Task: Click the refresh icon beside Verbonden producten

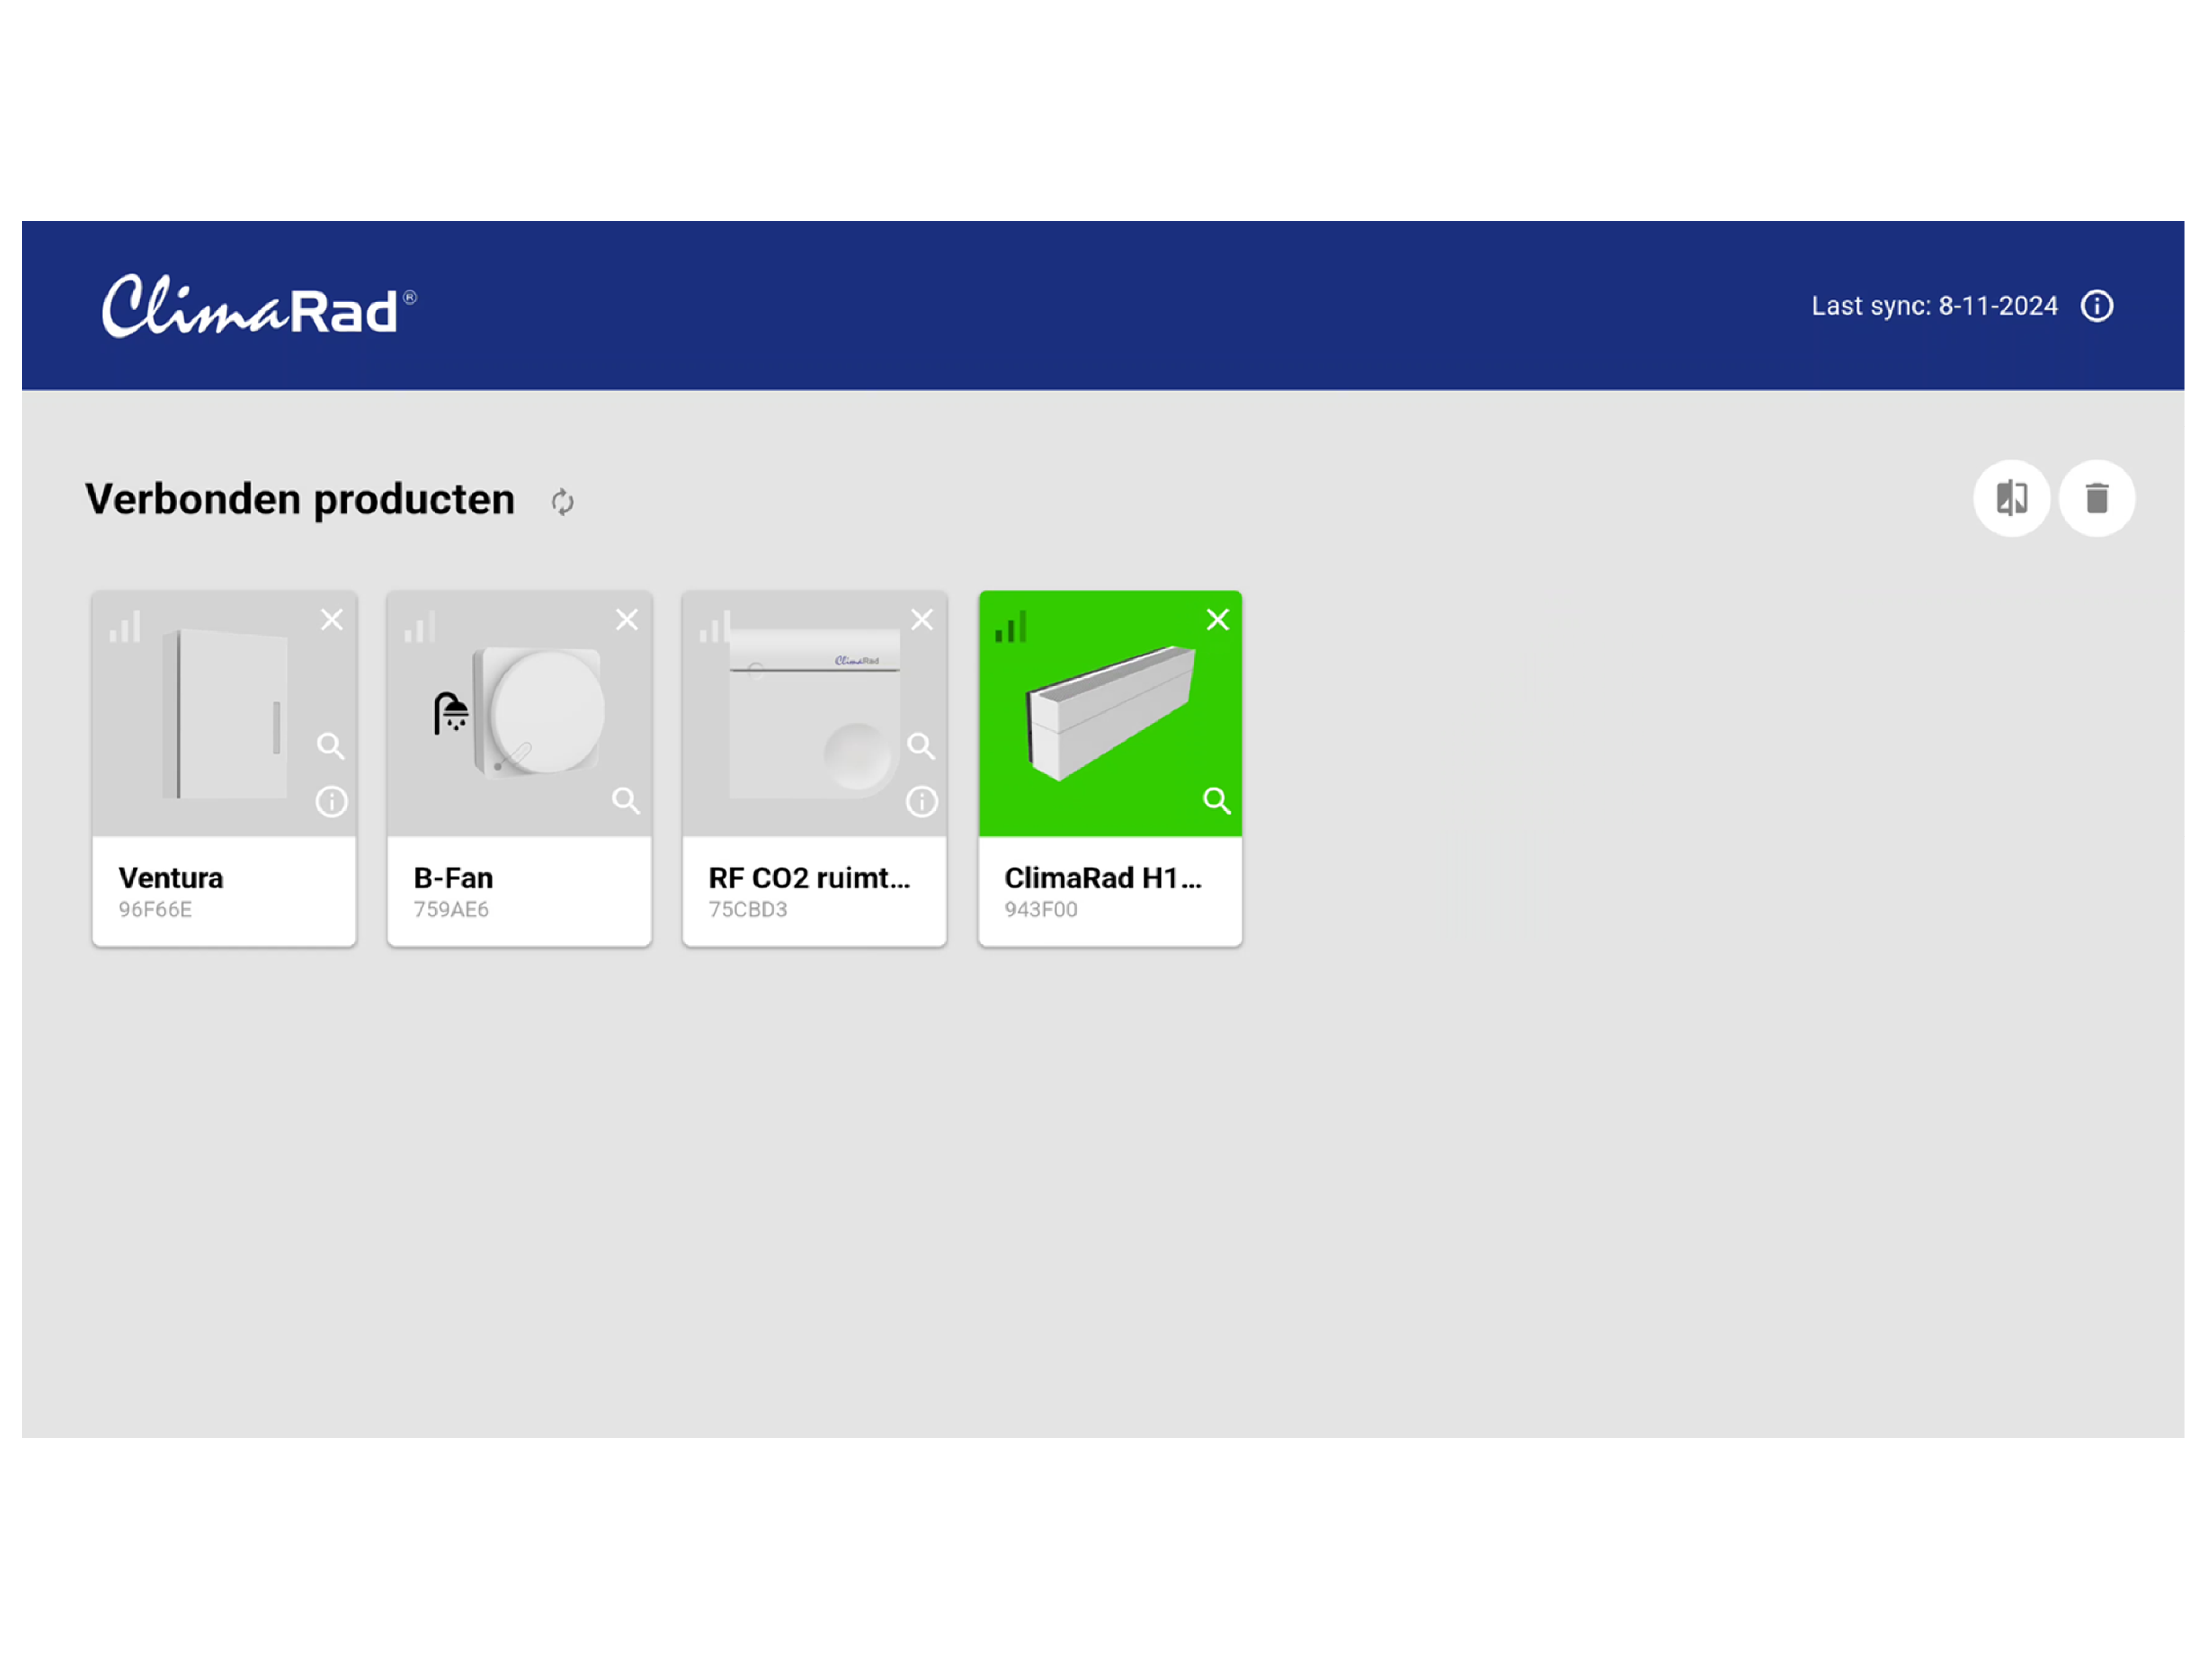Action: tap(562, 501)
